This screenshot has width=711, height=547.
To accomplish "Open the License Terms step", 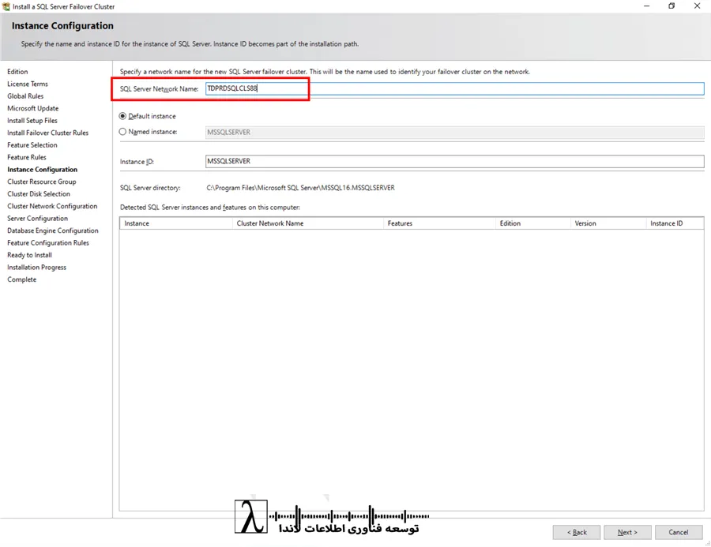I will pyautogui.click(x=28, y=84).
